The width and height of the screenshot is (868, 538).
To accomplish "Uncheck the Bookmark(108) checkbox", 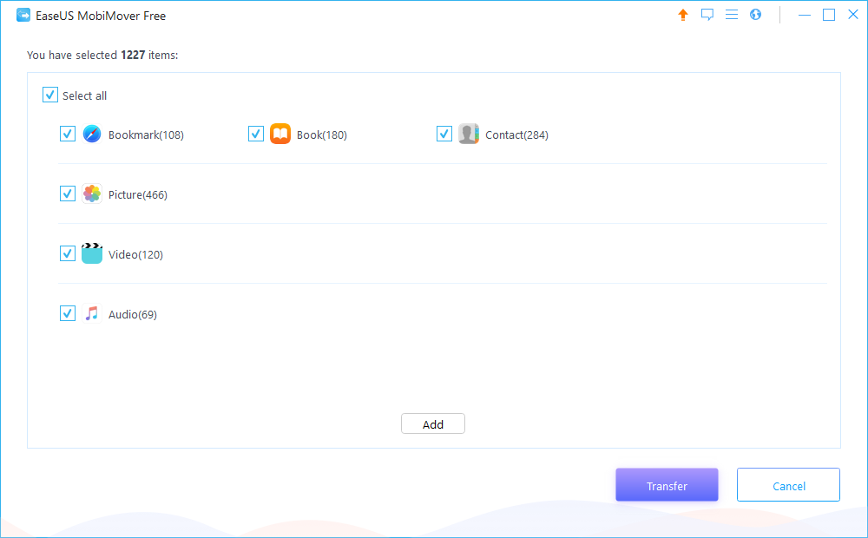I will [x=68, y=134].
